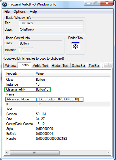Click the Property column header
Image resolution: width=116 pixels, height=160 pixels.
(x=19, y=73)
